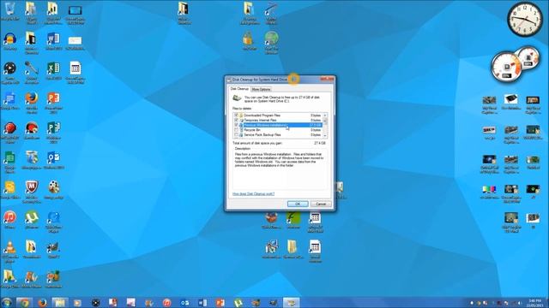The image size is (549, 308).
Task: Open Outlook from the taskbar
Action: tap(184, 303)
